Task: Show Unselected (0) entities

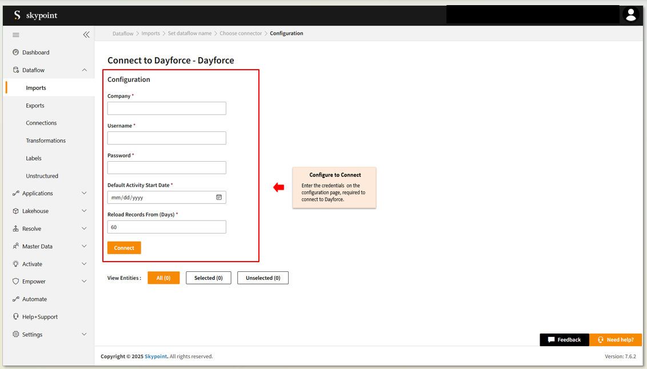Action: (263, 278)
